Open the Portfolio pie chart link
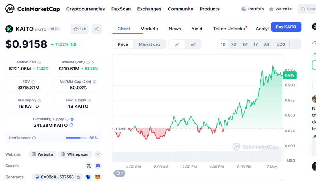This screenshot has width=316, height=181. pyautogui.click(x=253, y=9)
